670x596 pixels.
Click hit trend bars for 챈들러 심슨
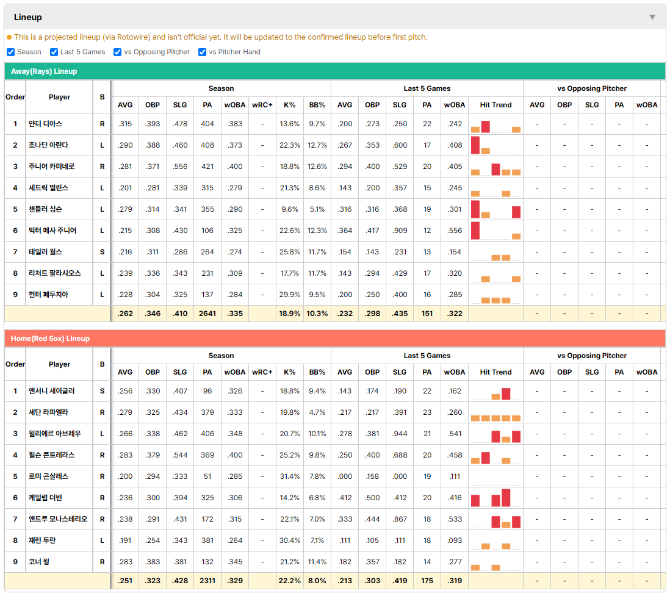tap(495, 209)
